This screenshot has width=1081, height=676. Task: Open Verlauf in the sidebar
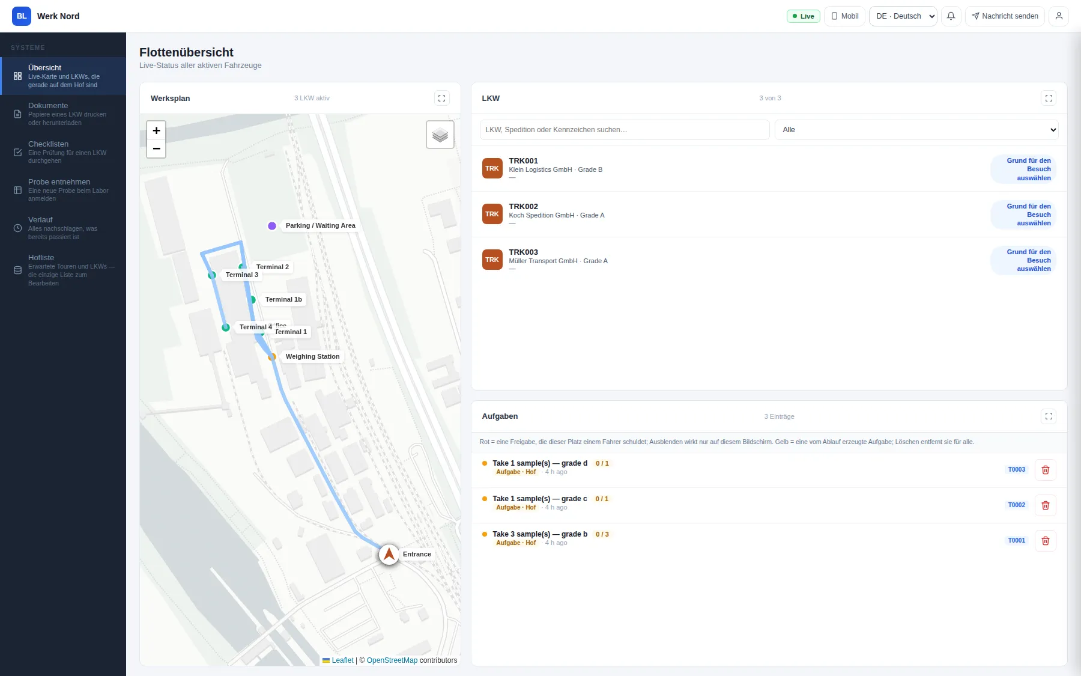[63, 228]
